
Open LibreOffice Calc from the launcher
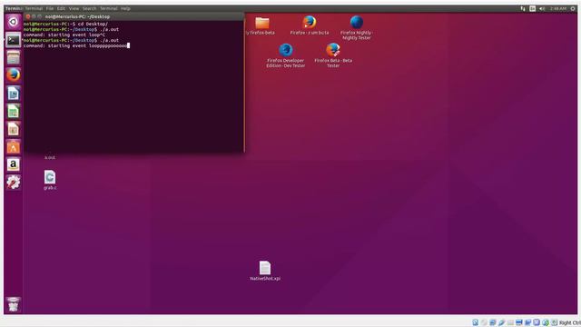point(14,111)
